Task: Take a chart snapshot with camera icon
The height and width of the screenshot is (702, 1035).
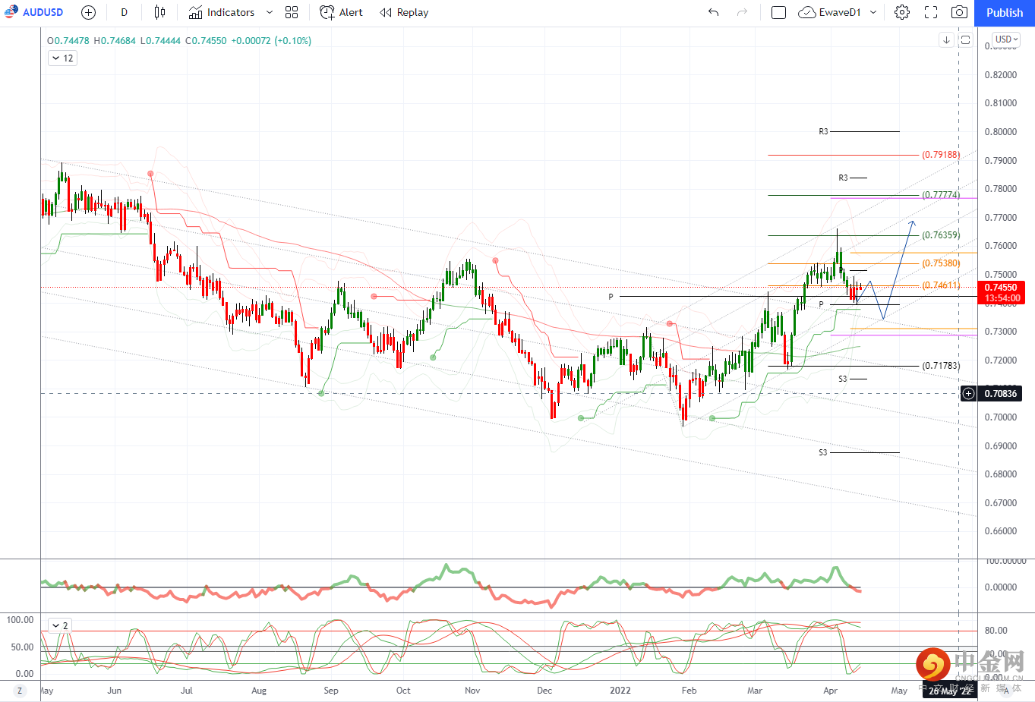Action: pos(960,12)
